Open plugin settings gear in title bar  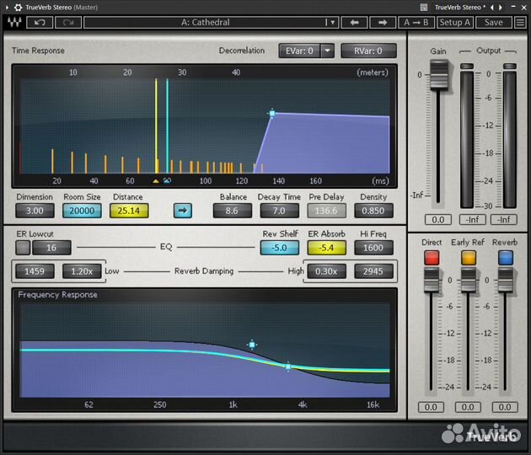coord(18,7)
